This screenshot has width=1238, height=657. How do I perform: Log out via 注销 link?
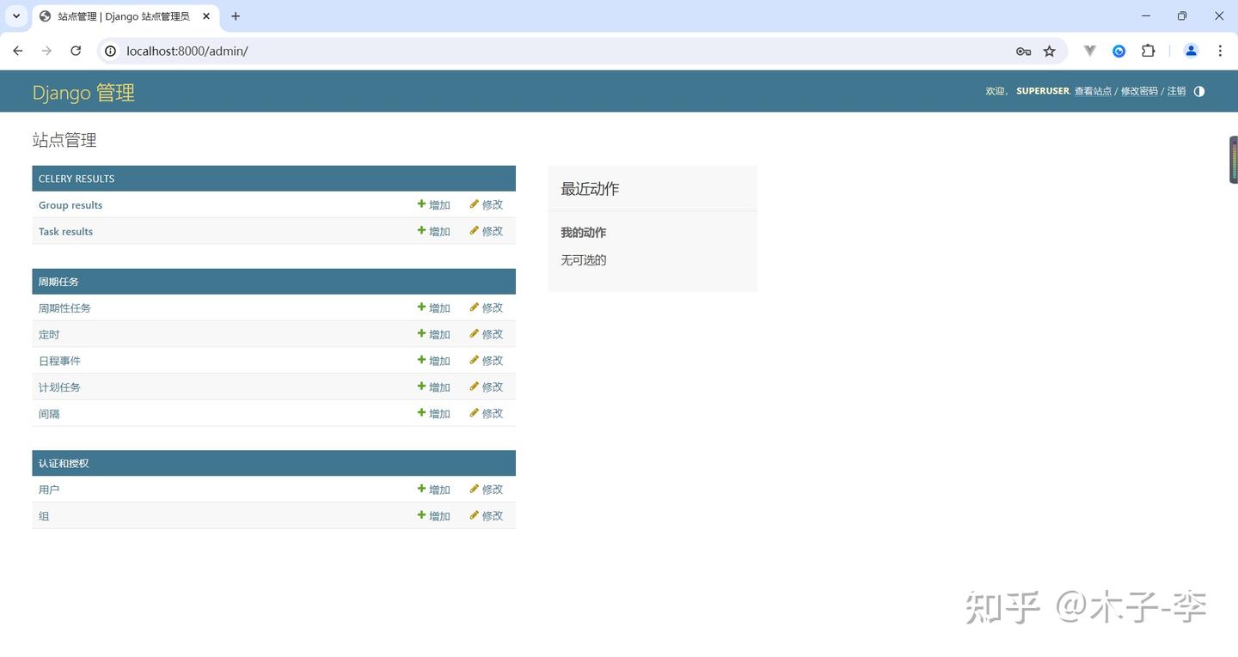pyautogui.click(x=1176, y=91)
